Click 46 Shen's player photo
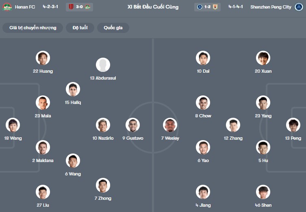 [263, 192]
